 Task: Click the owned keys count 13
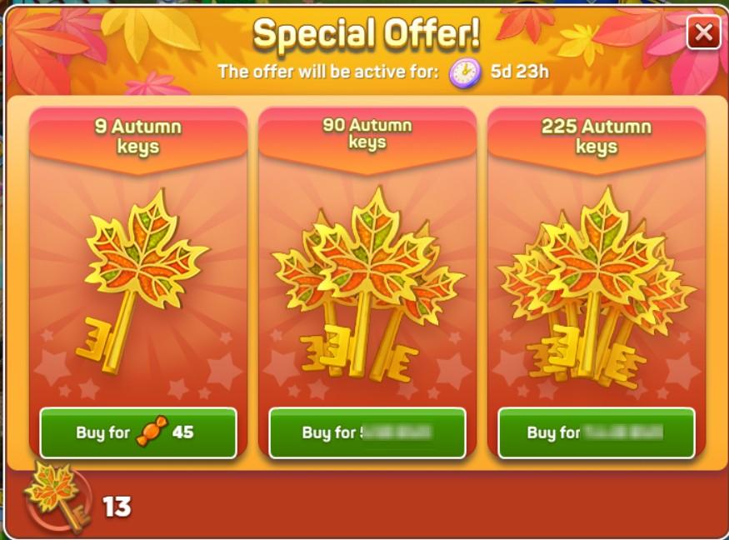[x=117, y=507]
